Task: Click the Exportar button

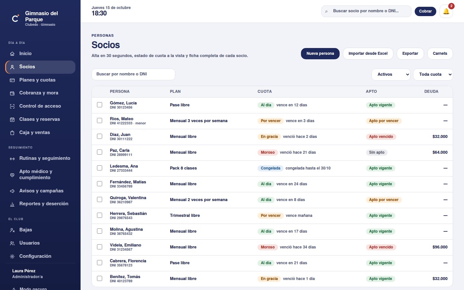Action: coord(410,53)
